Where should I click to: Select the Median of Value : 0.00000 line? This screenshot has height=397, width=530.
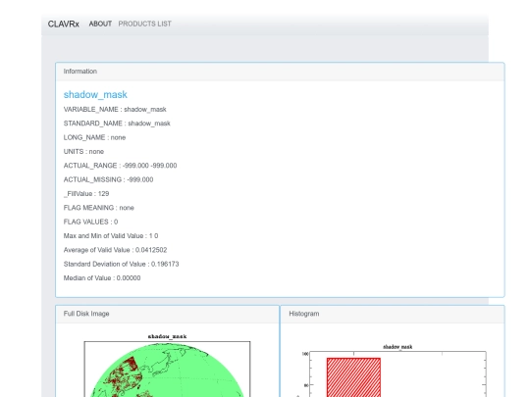pyautogui.click(x=102, y=278)
